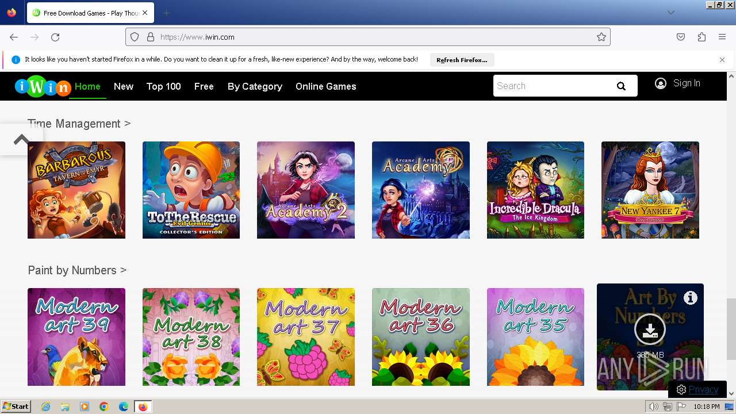Open the Modern Art 37 game
The image size is (736, 414).
306,337
